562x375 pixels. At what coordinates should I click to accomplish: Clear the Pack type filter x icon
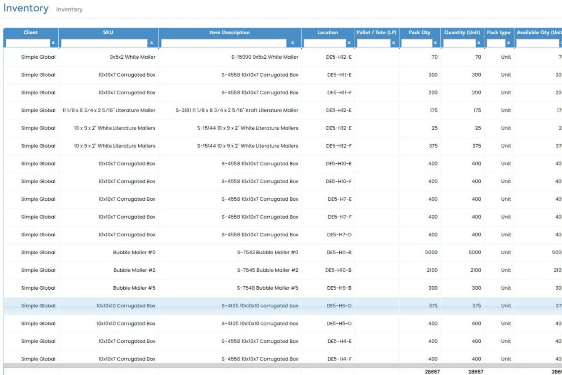click(508, 42)
